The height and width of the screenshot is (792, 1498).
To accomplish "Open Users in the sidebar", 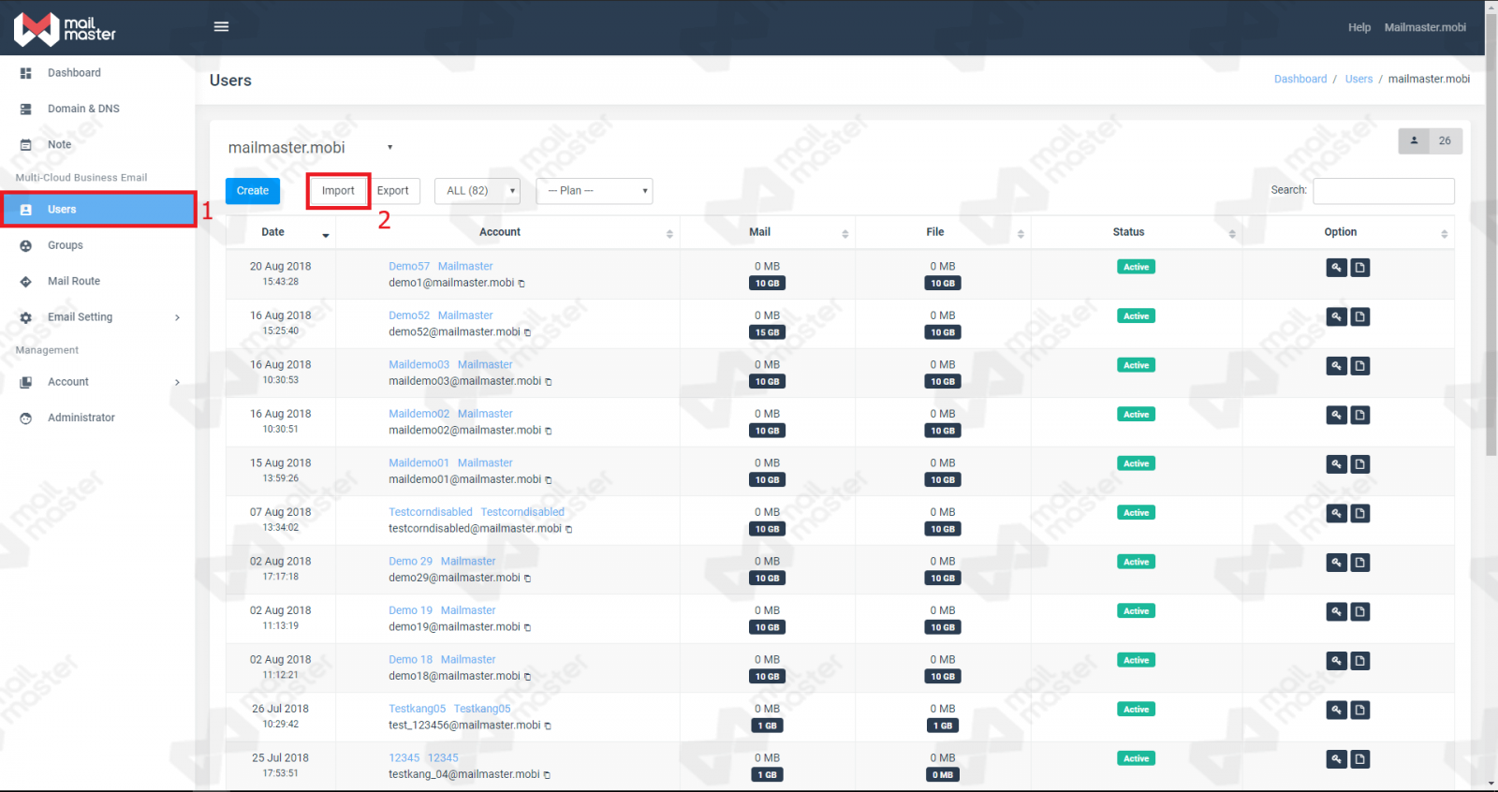I will (98, 210).
